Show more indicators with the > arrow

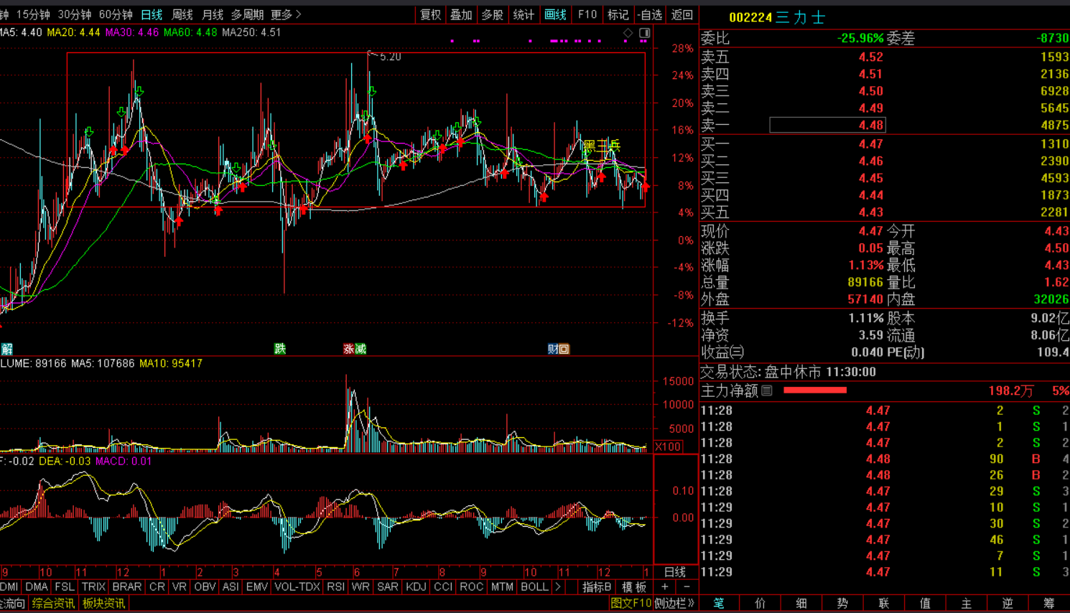pyautogui.click(x=558, y=587)
